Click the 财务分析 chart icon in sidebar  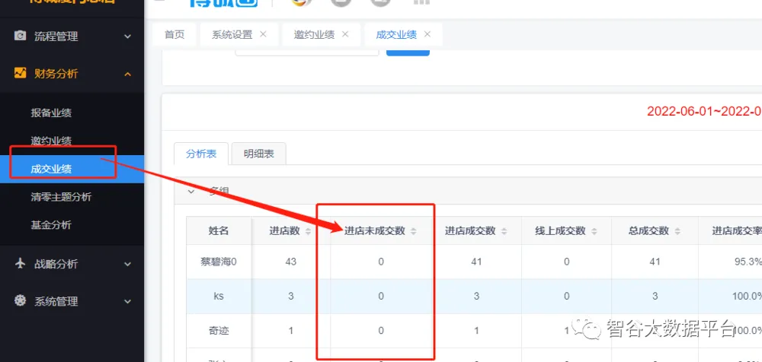21,74
